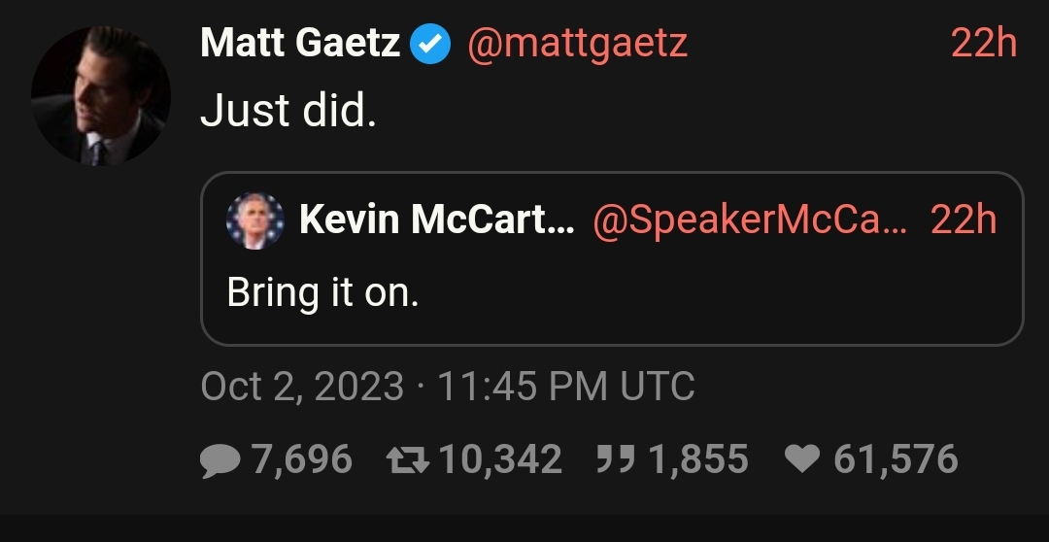Click the blue verified badge
Image resolution: width=1049 pixels, height=542 pixels.
point(430,45)
